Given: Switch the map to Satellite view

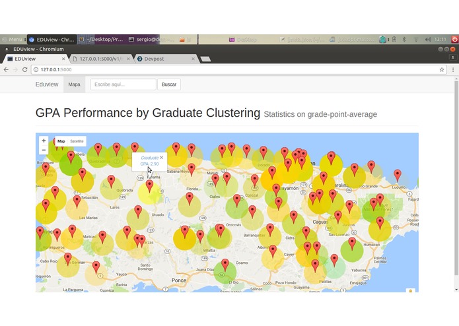Looking at the screenshot, I should [77, 141].
